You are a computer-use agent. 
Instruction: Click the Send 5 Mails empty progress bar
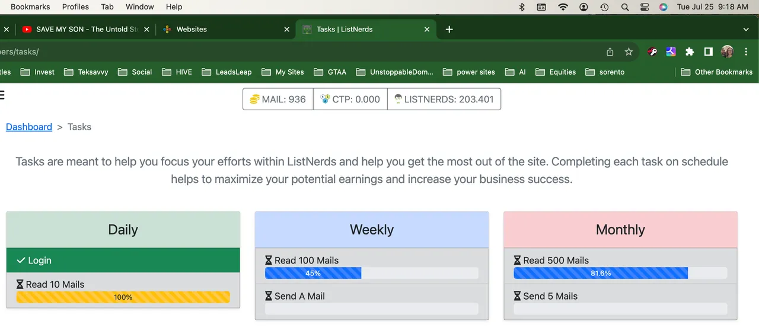pos(620,309)
